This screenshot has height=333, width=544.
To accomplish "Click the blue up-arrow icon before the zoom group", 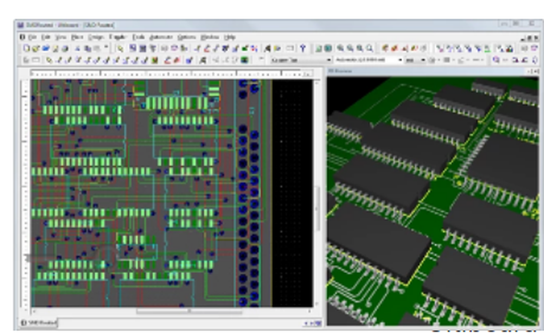I will click(303, 48).
